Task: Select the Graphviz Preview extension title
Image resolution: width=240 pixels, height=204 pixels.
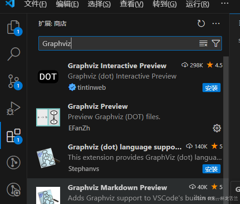Action: click(x=98, y=107)
